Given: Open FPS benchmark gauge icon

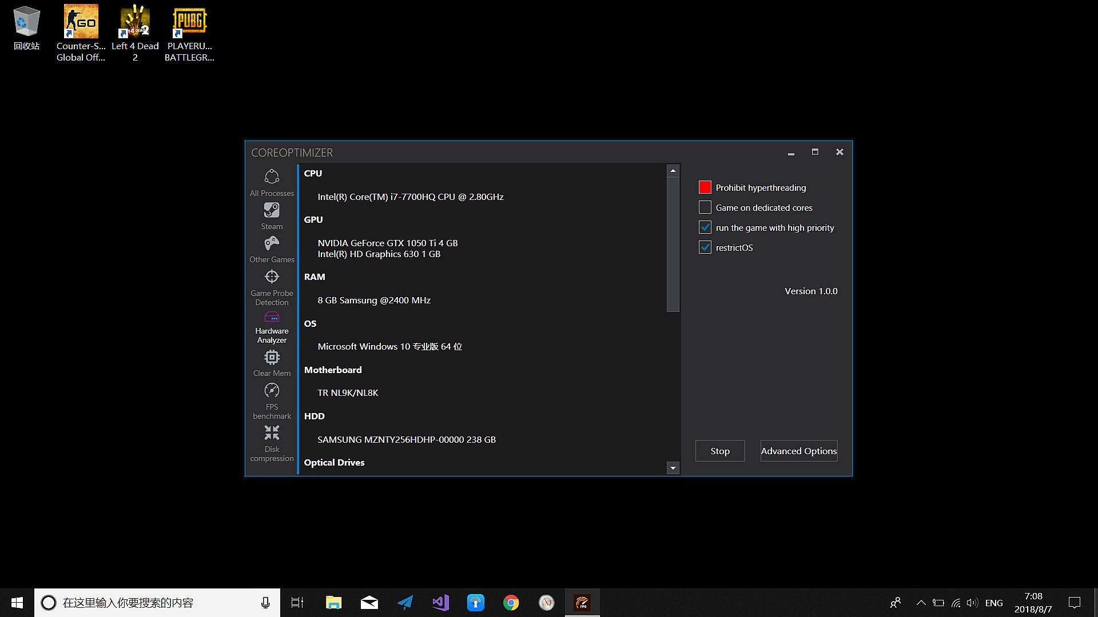Looking at the screenshot, I should coord(272,391).
